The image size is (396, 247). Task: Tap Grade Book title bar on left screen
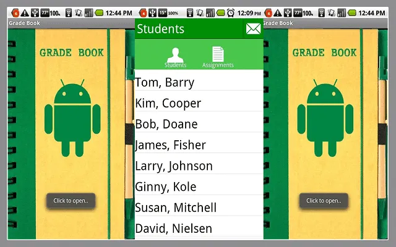(71, 23)
